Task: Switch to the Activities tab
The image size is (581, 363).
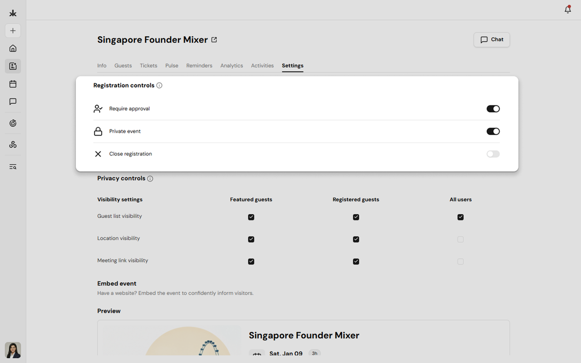Action: [262, 66]
